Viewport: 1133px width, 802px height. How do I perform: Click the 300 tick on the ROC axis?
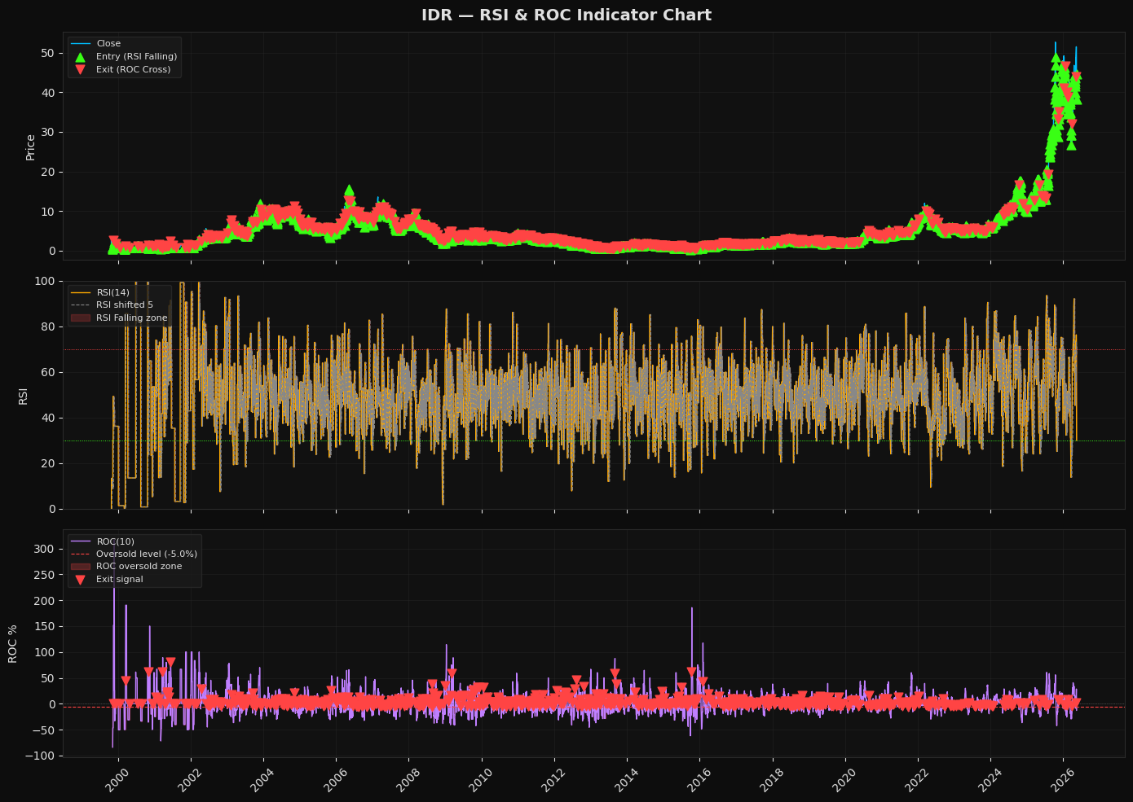click(45, 550)
